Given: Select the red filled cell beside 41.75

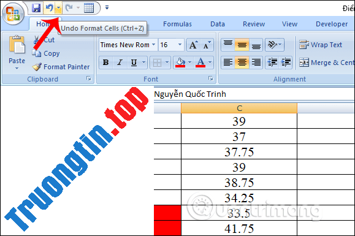Looking at the screenshot, I should pyautogui.click(x=167, y=228).
